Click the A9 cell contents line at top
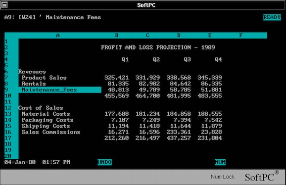The height and width of the screenshot is (185, 286). (53, 17)
